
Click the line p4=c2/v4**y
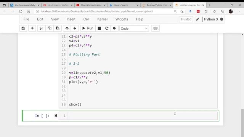[80, 46]
